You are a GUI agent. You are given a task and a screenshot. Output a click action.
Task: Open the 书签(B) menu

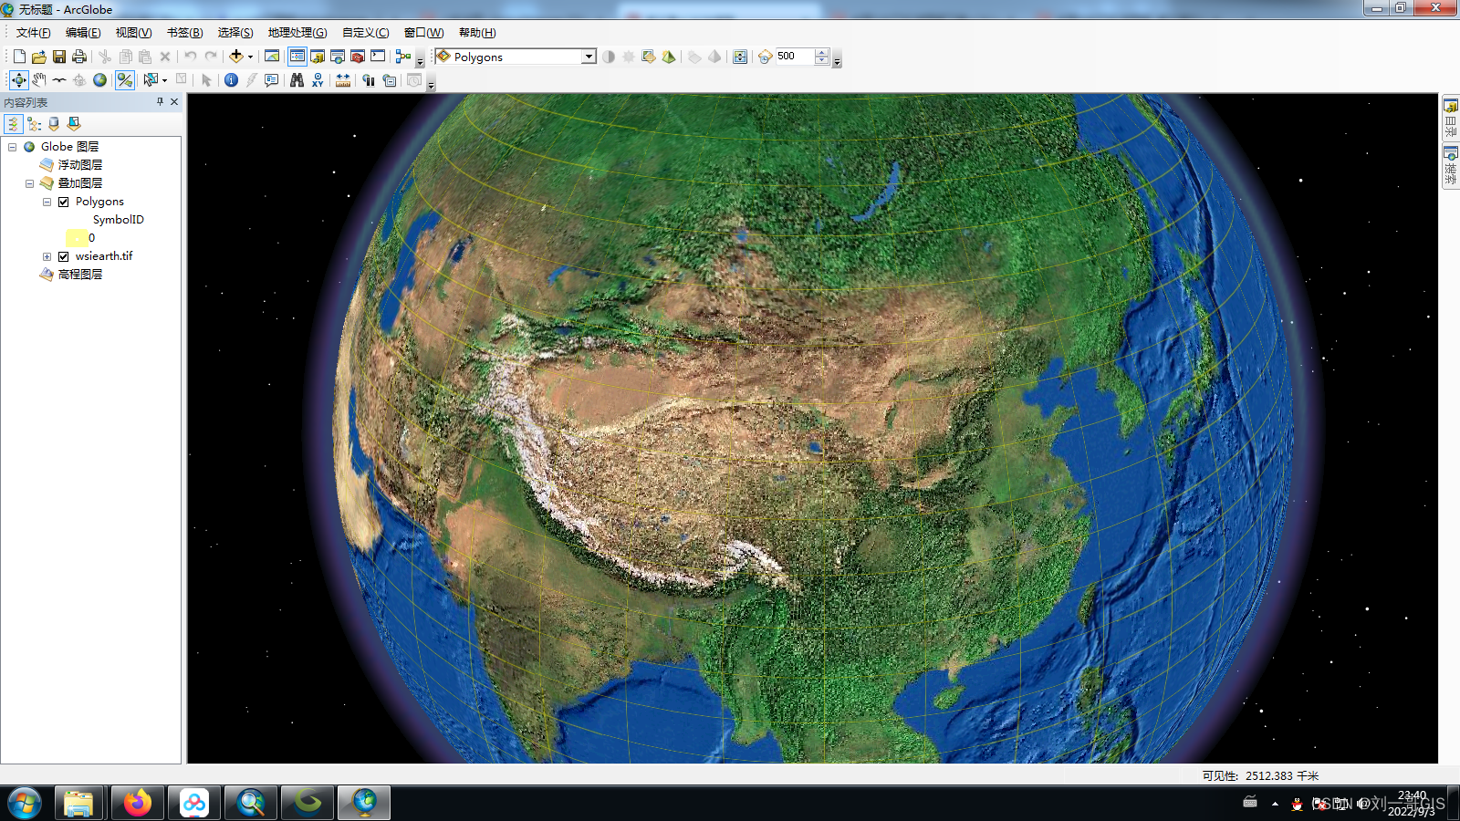[x=184, y=33]
